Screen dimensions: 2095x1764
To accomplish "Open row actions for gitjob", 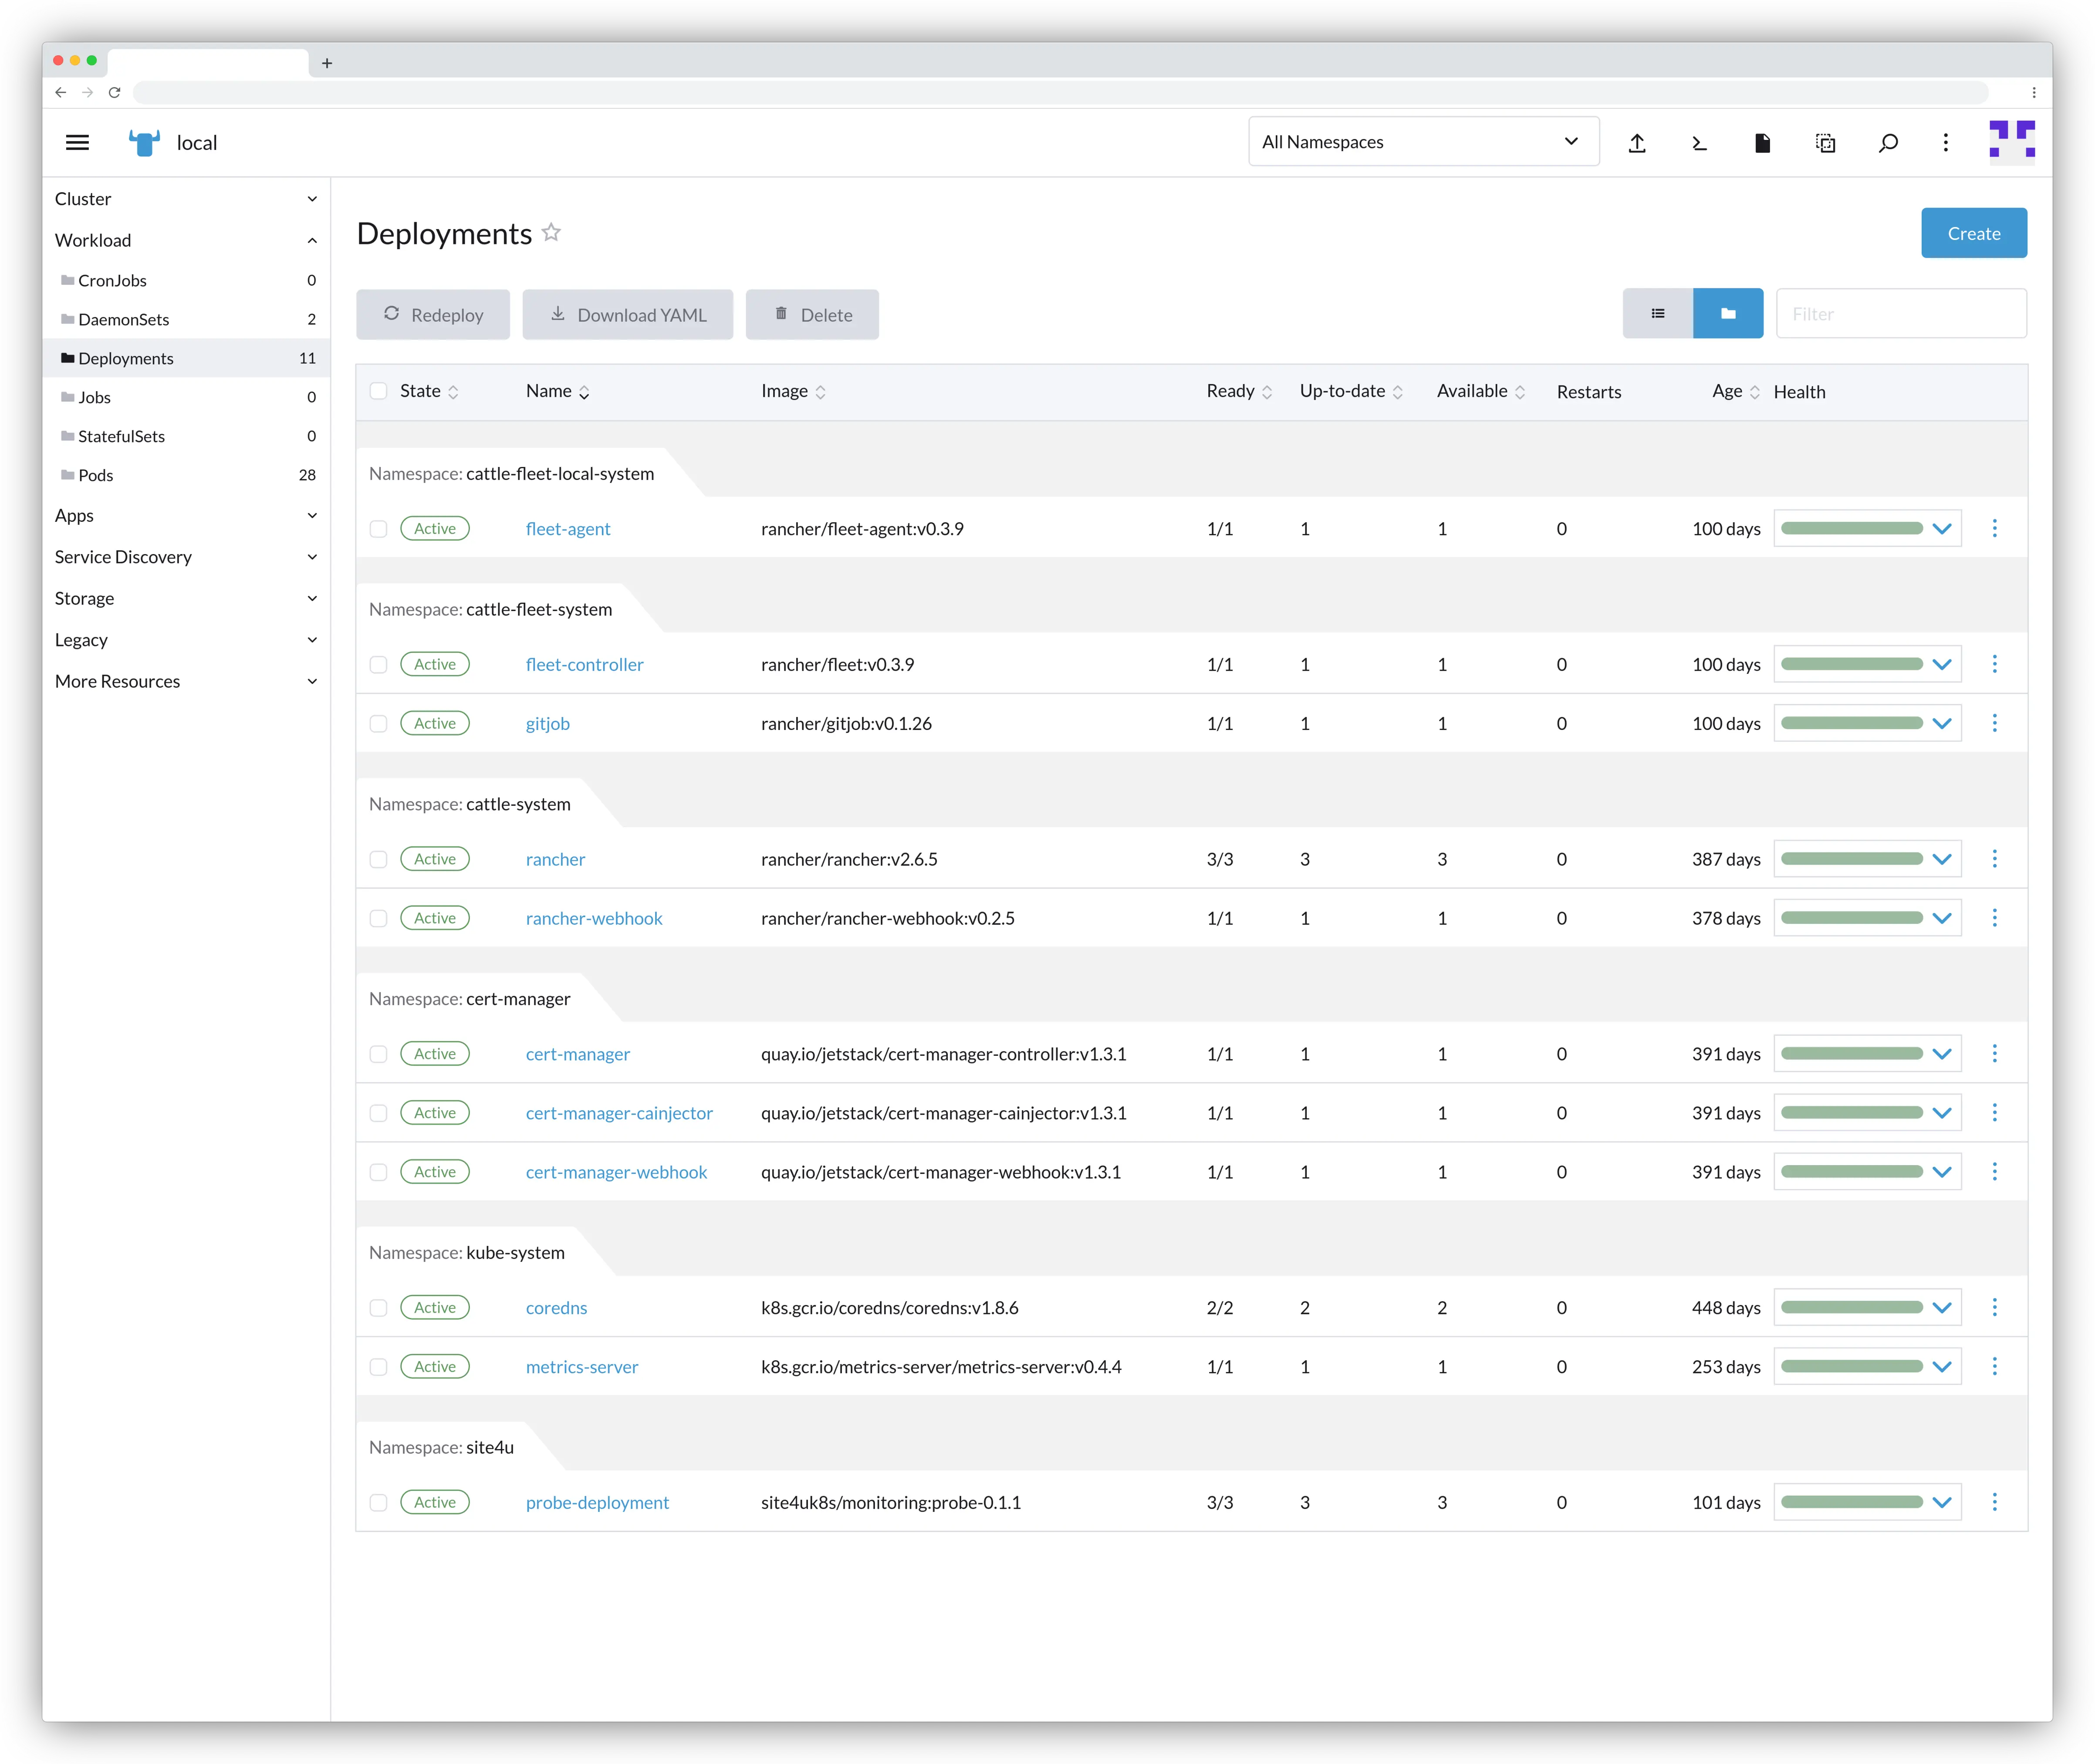I will tap(1994, 723).
